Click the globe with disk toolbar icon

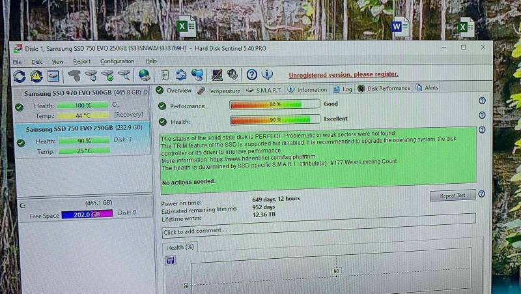(x=145, y=75)
